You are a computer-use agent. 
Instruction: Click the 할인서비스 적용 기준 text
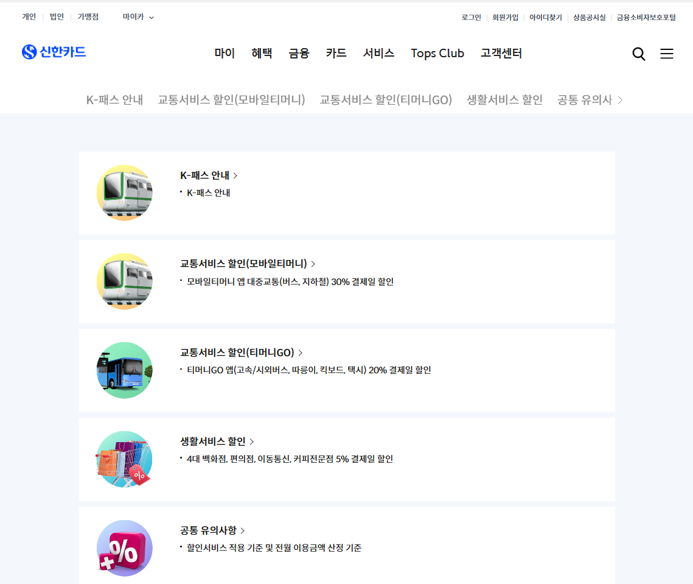pyautogui.click(x=274, y=547)
